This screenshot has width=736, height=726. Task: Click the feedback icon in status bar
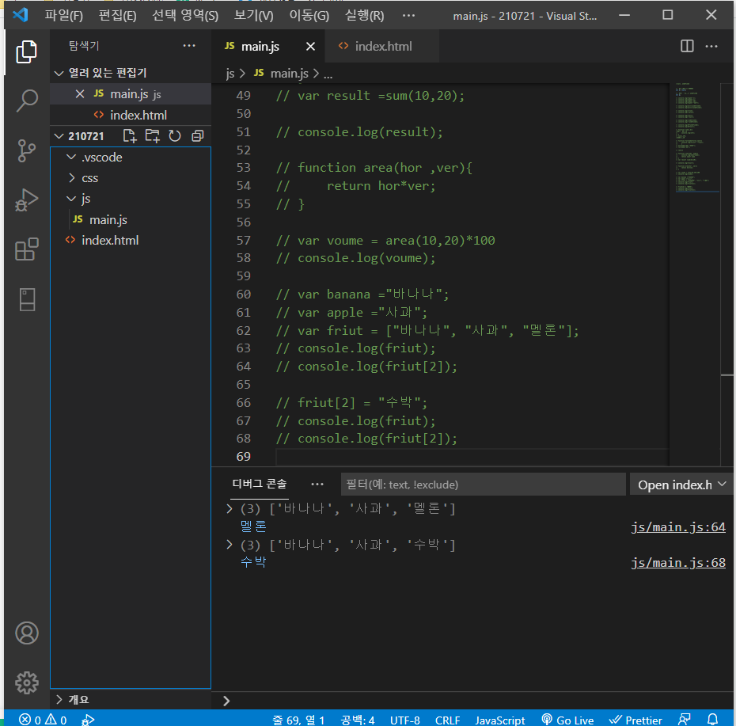[685, 720]
